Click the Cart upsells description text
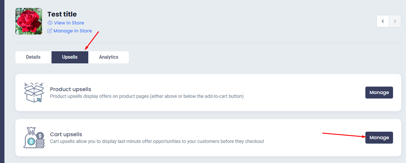 pos(157,141)
